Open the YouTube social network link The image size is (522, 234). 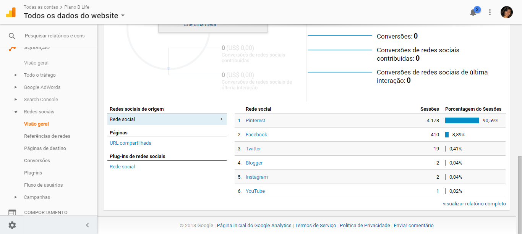tap(255, 191)
